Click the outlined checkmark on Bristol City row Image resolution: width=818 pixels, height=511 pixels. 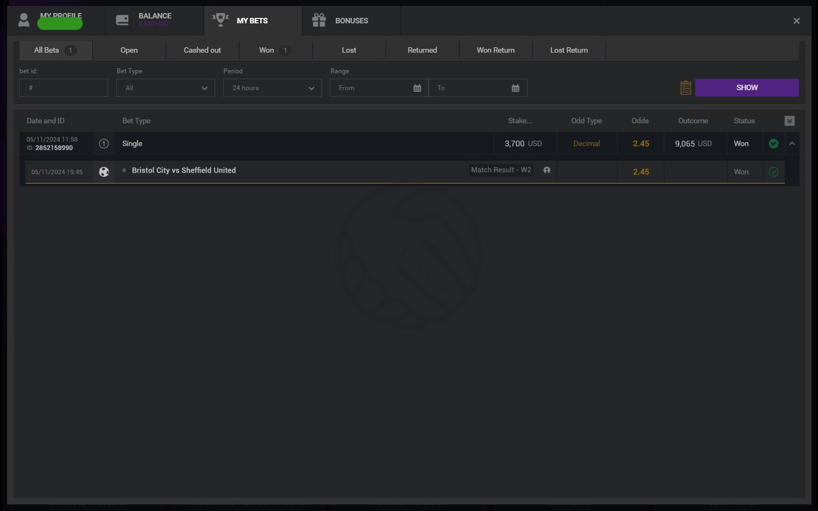tap(773, 172)
